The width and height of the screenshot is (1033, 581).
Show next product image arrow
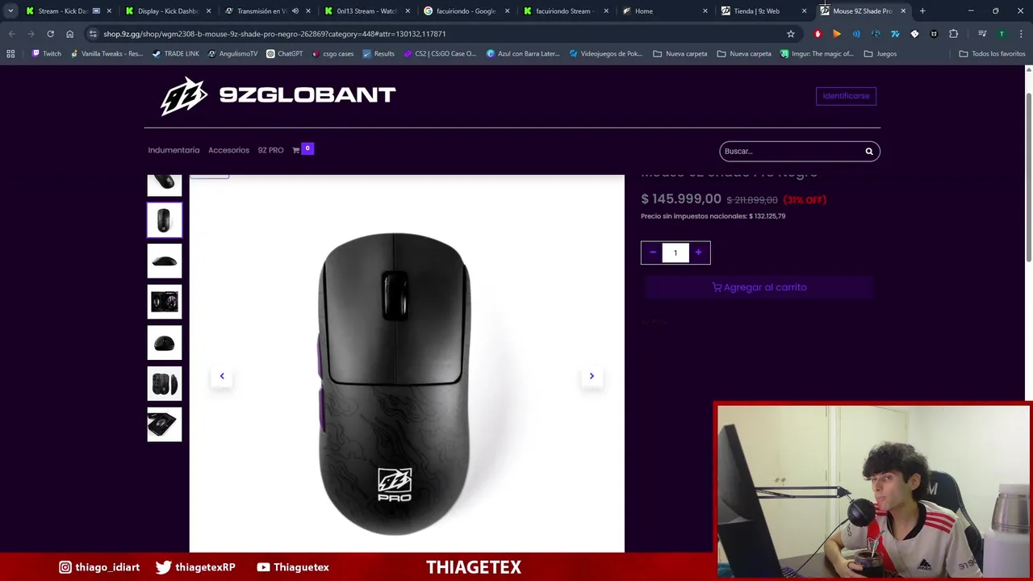tap(592, 376)
